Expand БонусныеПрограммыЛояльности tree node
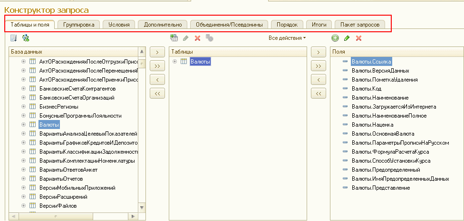 coord(24,116)
